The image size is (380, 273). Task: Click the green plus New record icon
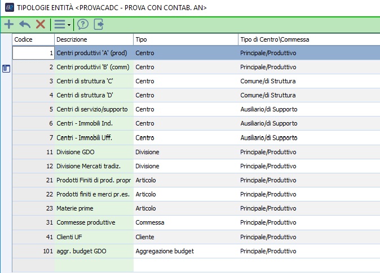click(x=9, y=24)
